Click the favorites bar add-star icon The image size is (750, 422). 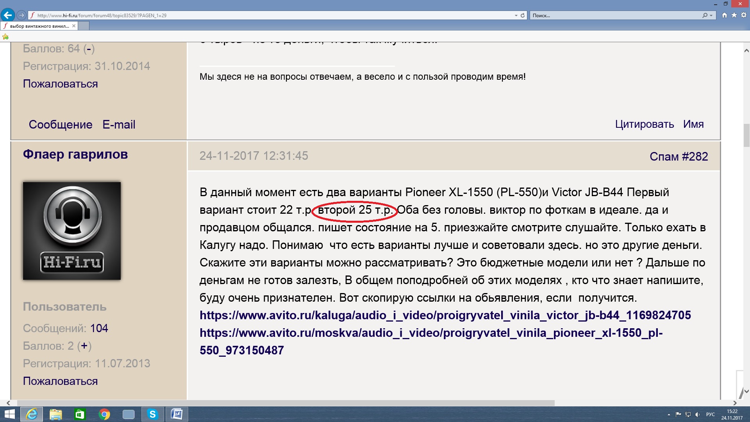(x=5, y=37)
